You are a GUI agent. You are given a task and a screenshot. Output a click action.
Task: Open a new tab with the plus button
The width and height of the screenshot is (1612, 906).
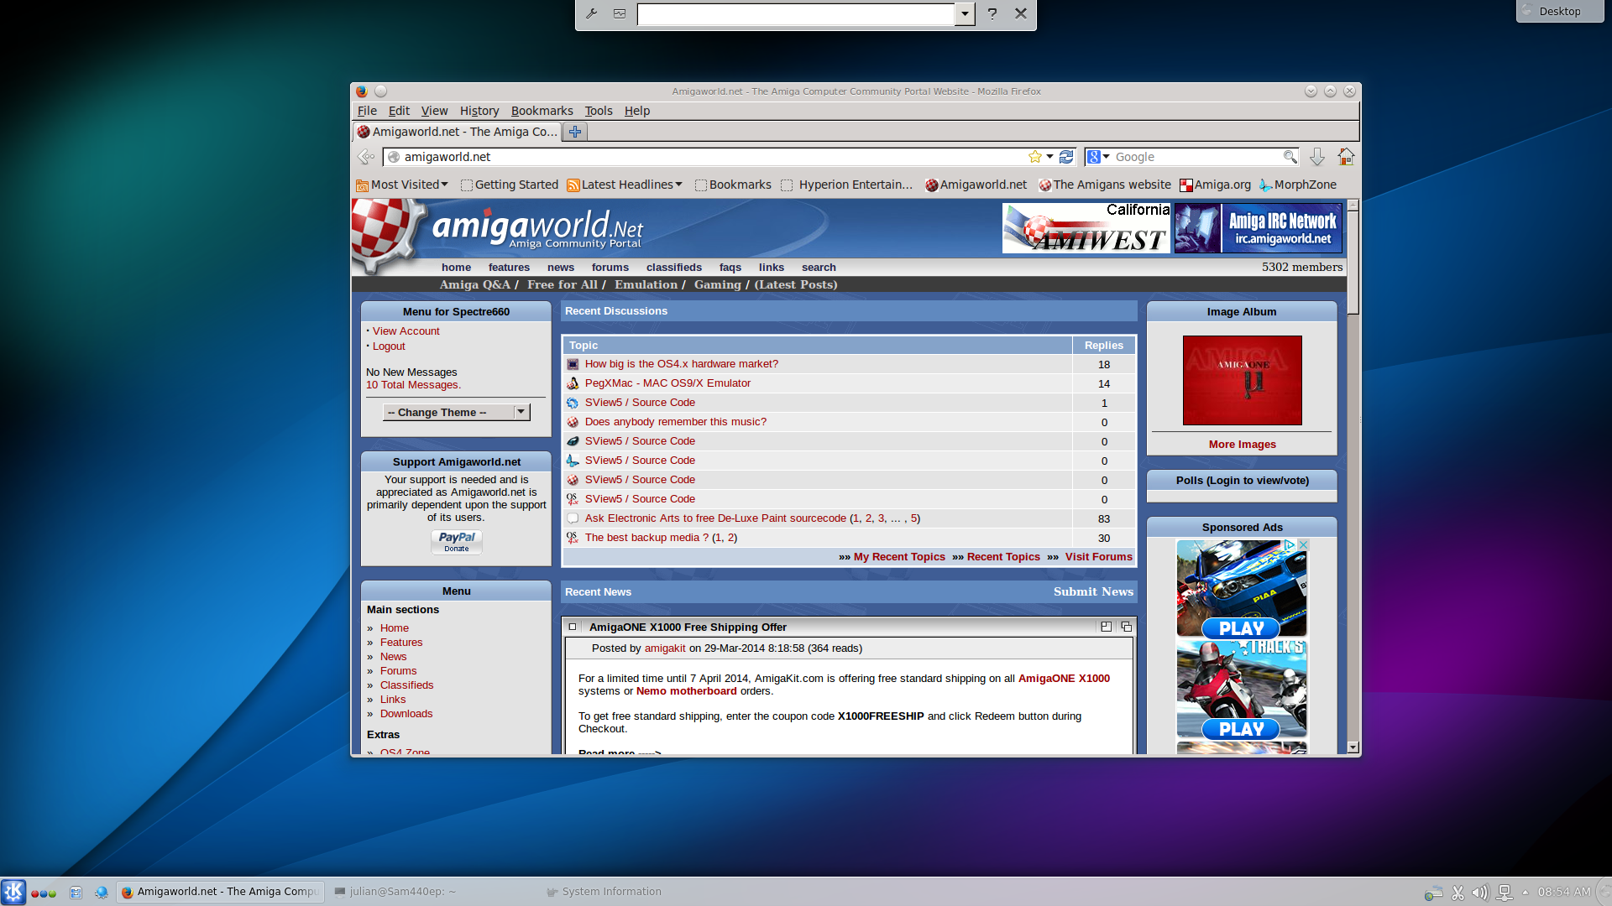(x=575, y=132)
